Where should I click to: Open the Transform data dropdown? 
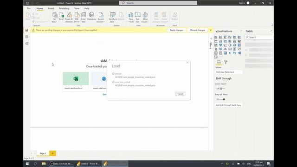113,18
